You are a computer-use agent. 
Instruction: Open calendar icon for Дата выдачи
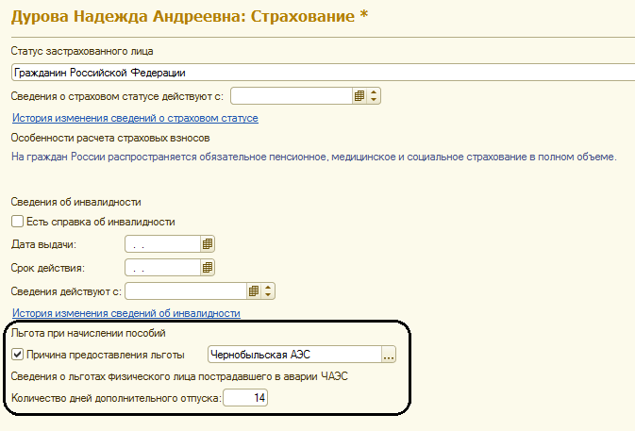pyautogui.click(x=207, y=244)
